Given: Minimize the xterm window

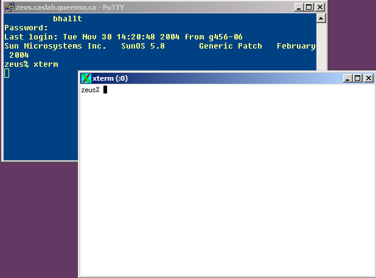Looking at the screenshot, I should pyautogui.click(x=347, y=78).
